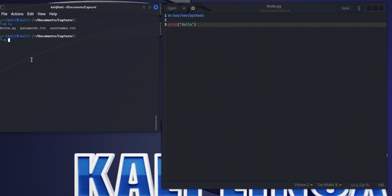392x196 pixels.
Task: Toggle the INS insert mode indicator
Action: click(381, 185)
